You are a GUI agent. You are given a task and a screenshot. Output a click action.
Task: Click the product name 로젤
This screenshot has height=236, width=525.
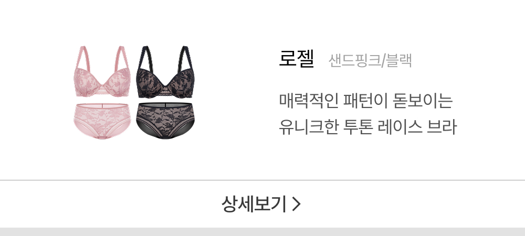click(x=296, y=59)
